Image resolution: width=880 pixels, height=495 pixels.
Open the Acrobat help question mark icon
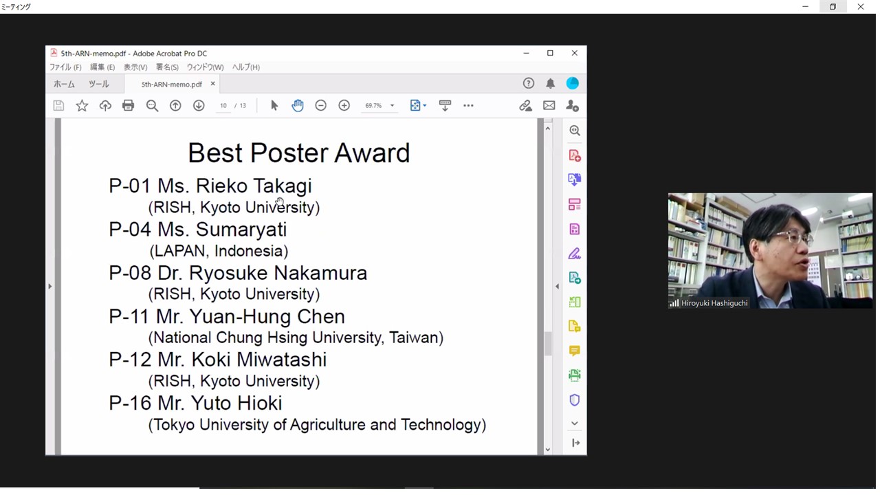tap(529, 84)
